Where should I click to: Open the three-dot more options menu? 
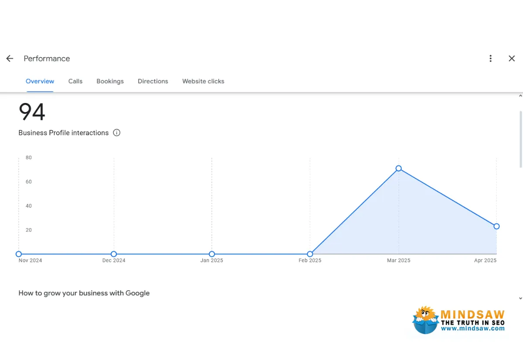coord(491,58)
